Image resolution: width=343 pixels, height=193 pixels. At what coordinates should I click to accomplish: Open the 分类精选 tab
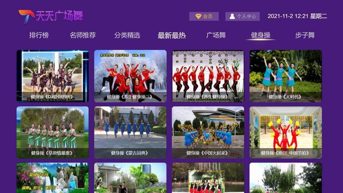(127, 35)
